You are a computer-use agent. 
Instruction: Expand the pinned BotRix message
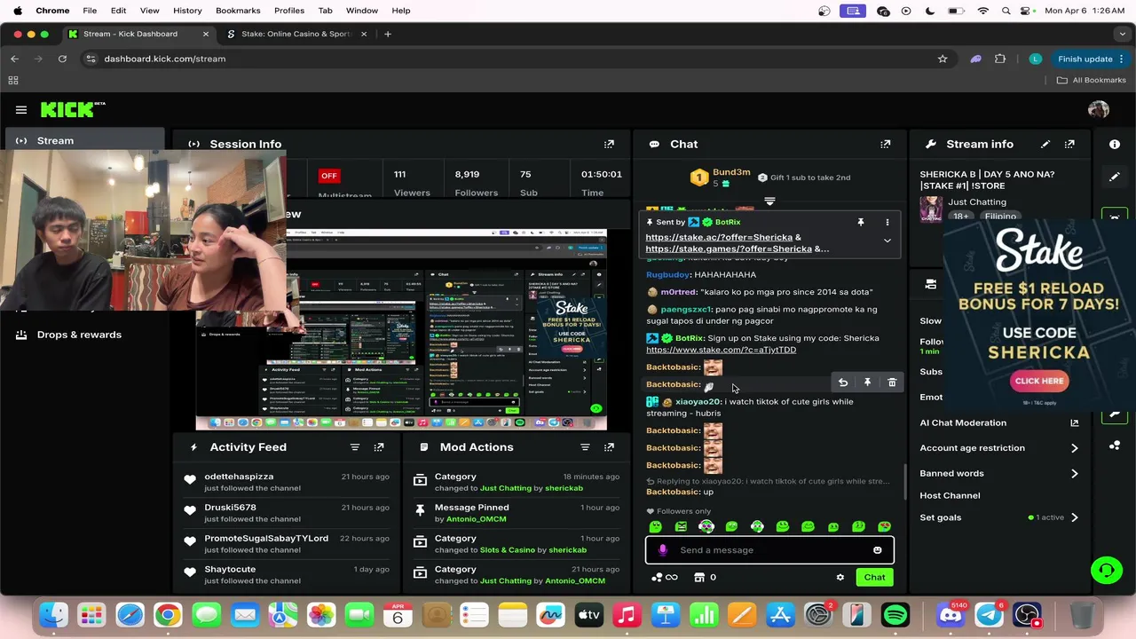887,241
